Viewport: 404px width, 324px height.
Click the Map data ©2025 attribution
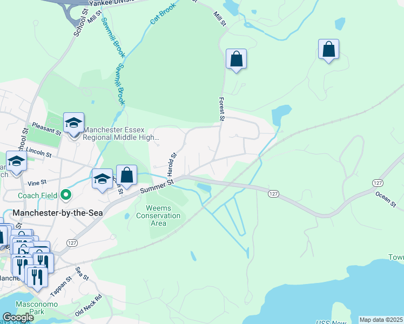[x=381, y=320]
